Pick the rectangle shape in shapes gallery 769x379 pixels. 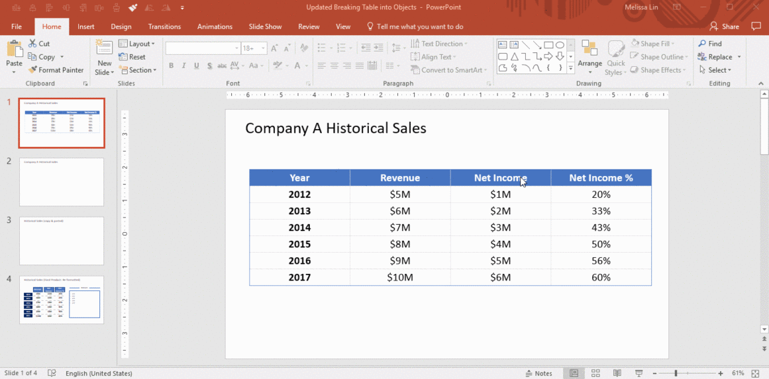(x=548, y=45)
